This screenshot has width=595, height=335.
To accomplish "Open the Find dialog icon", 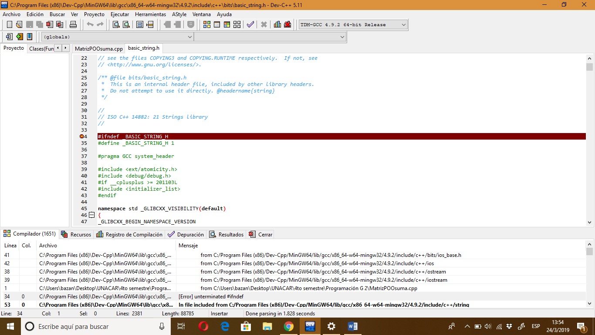I will [x=116, y=24].
